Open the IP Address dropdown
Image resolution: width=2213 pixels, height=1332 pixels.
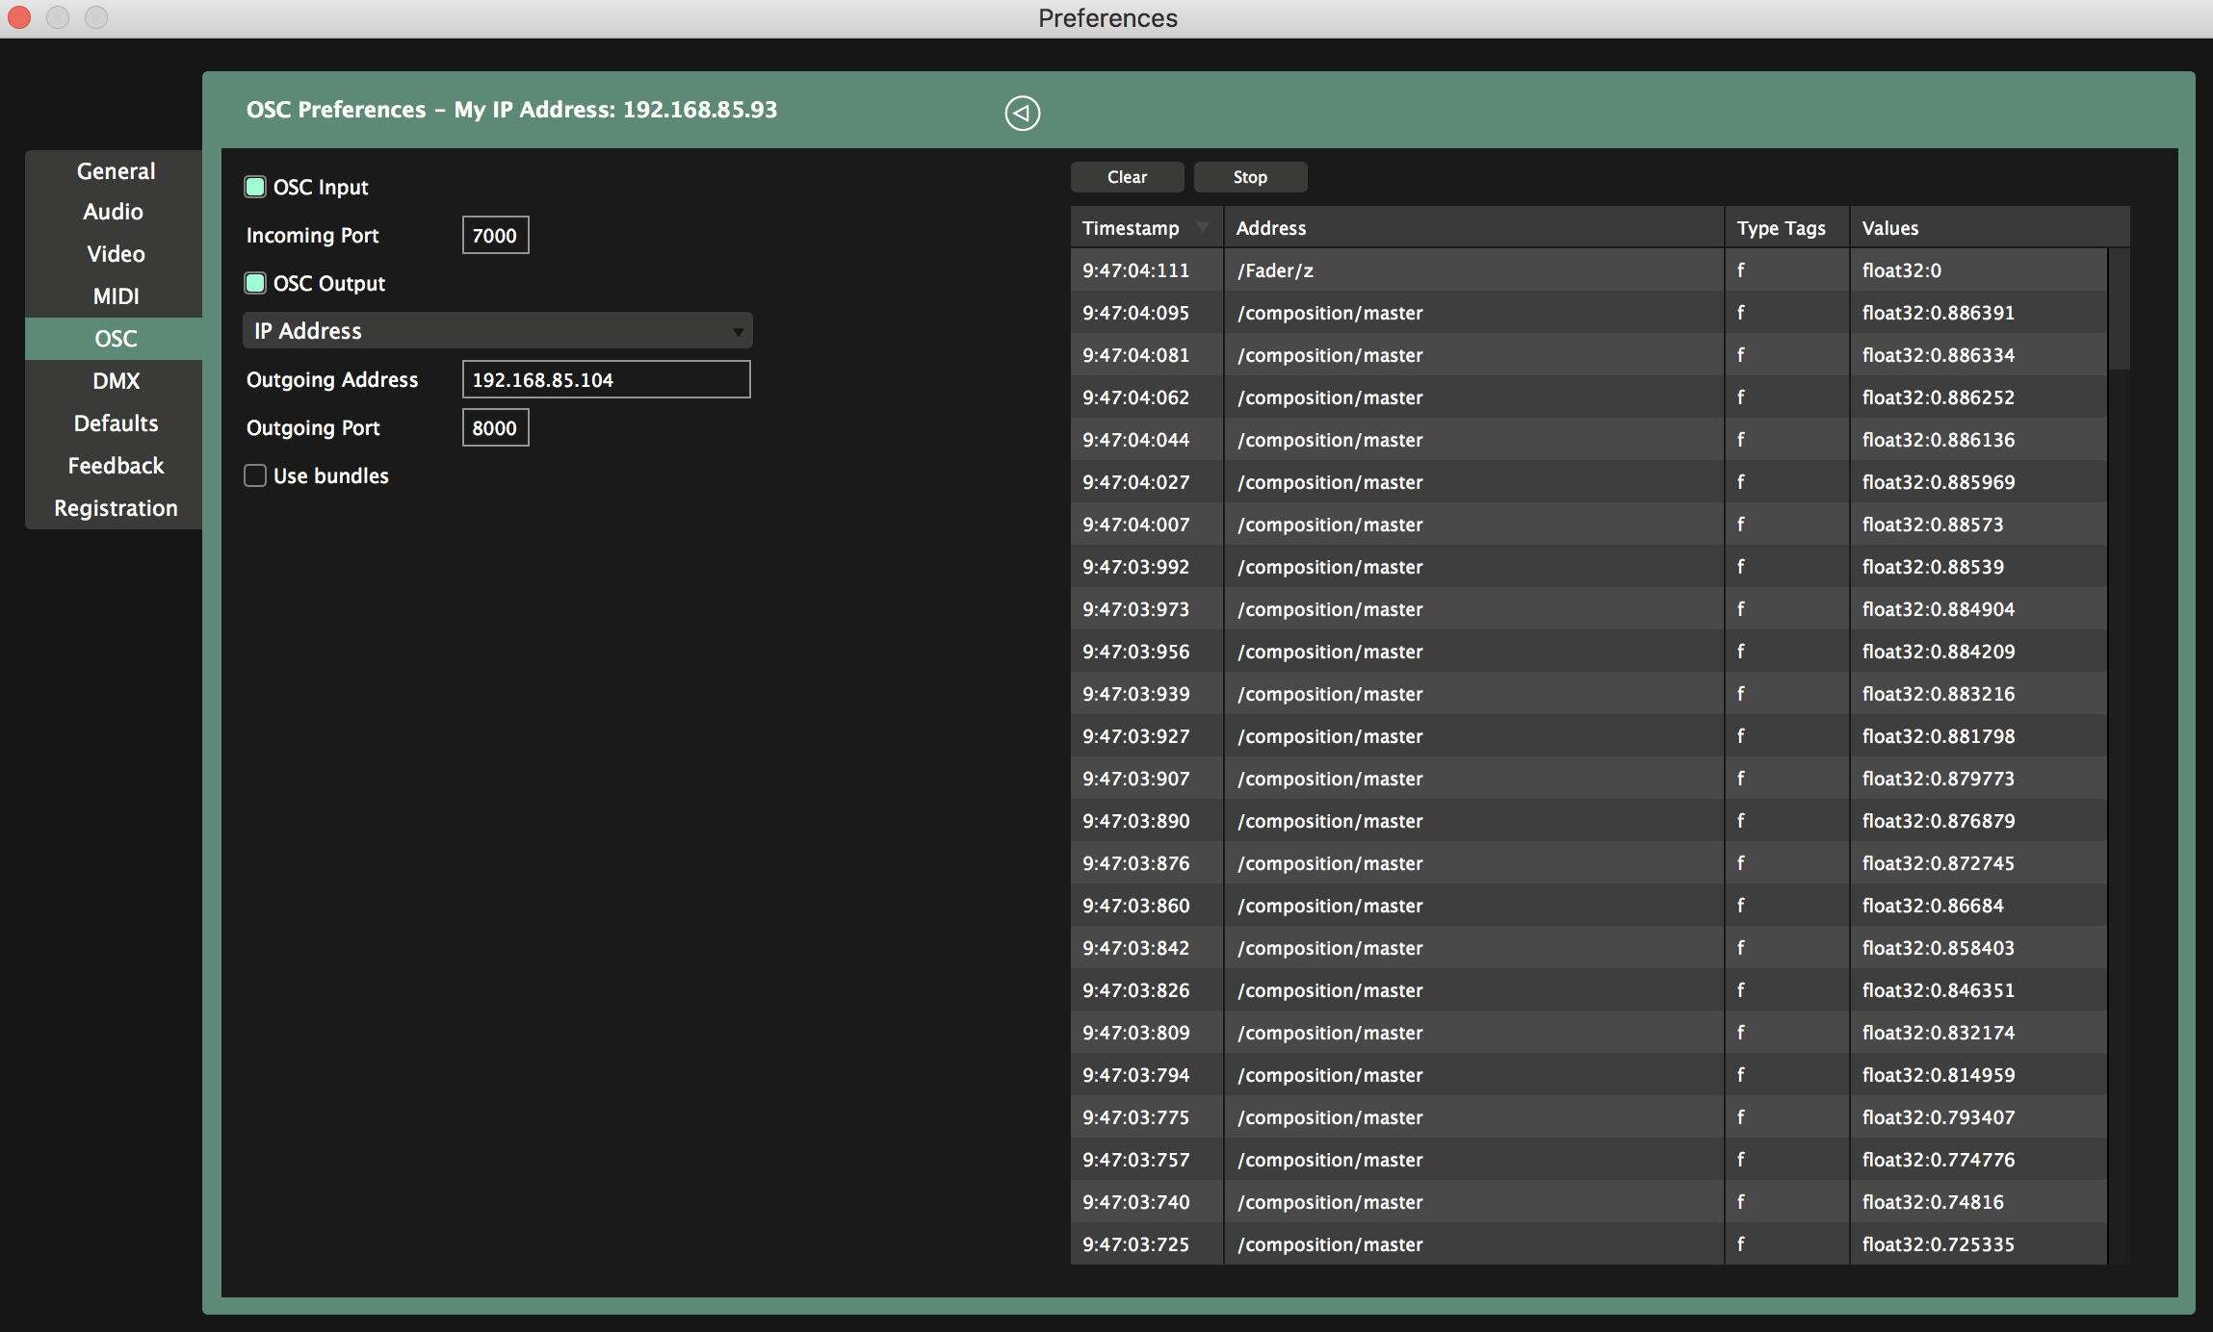(x=497, y=331)
